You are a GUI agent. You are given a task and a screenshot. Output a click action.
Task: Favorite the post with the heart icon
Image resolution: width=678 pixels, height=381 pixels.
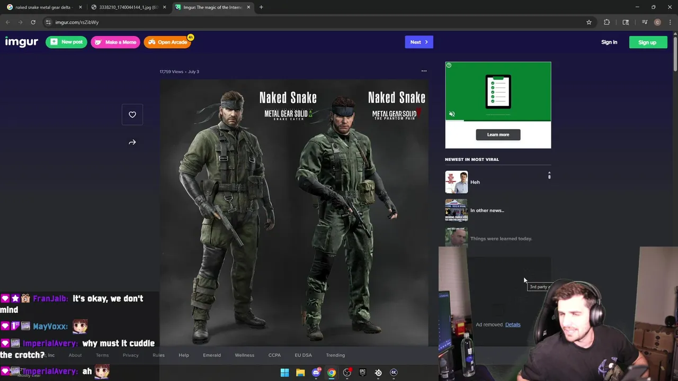[132, 114]
